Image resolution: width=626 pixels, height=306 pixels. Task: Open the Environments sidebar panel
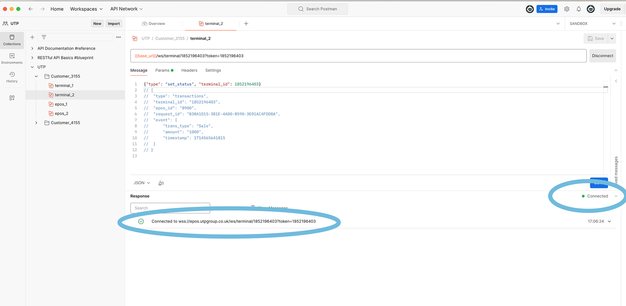pos(12,58)
